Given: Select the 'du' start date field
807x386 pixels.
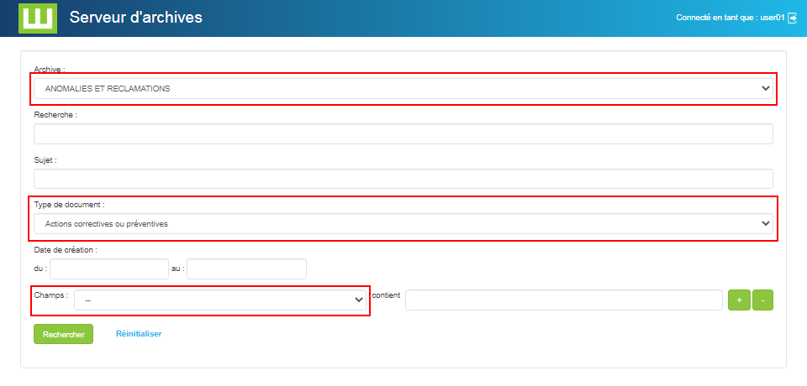Looking at the screenshot, I should (109, 269).
